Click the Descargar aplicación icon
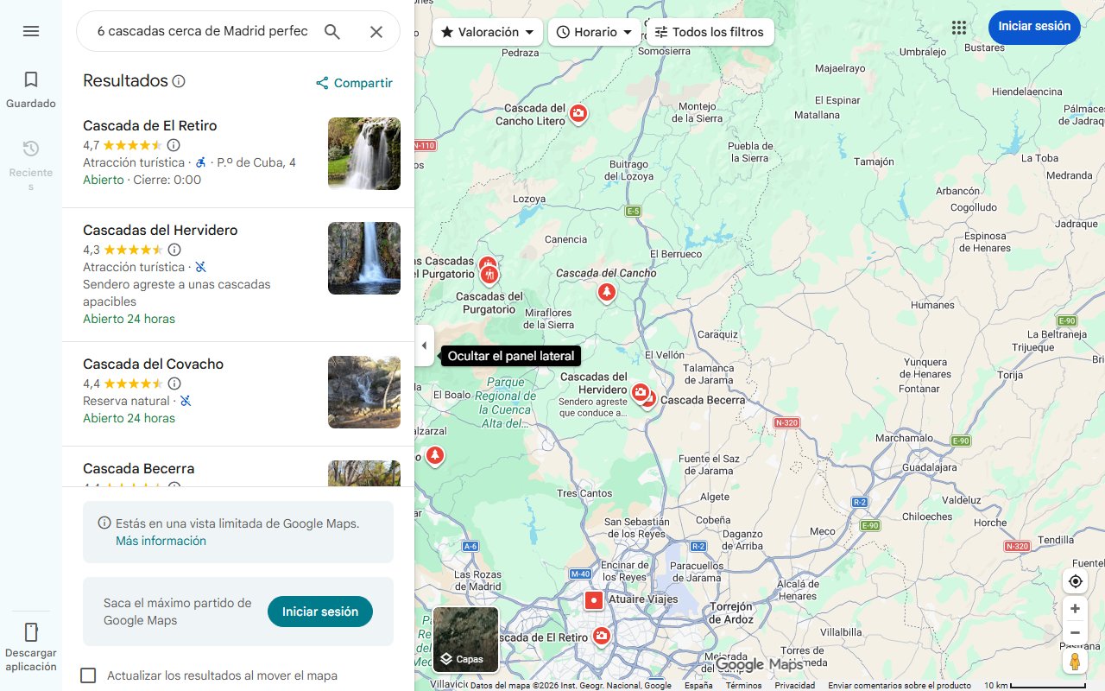This screenshot has width=1105, height=691. [x=30, y=633]
